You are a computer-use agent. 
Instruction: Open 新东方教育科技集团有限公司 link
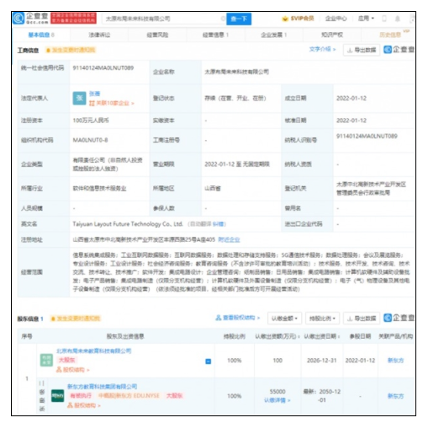click(102, 387)
